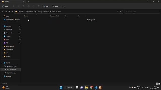Screen dimensions: 161x90
Task: Open the Chat app on the taskbar
Action: coord(82,87)
